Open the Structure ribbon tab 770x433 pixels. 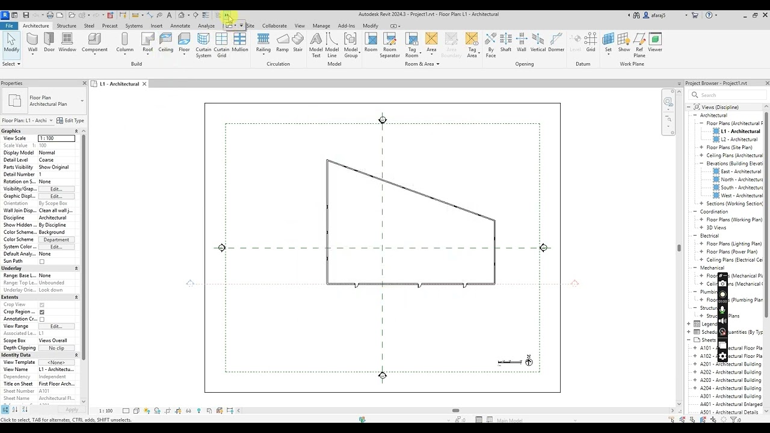[x=66, y=26]
